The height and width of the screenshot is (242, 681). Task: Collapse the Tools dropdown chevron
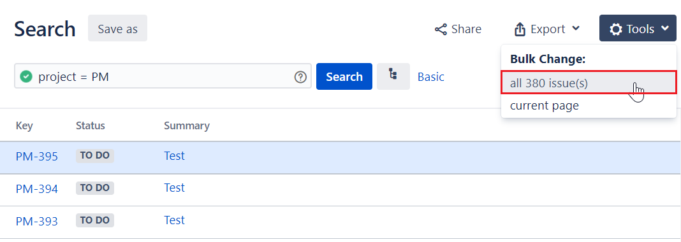point(665,29)
